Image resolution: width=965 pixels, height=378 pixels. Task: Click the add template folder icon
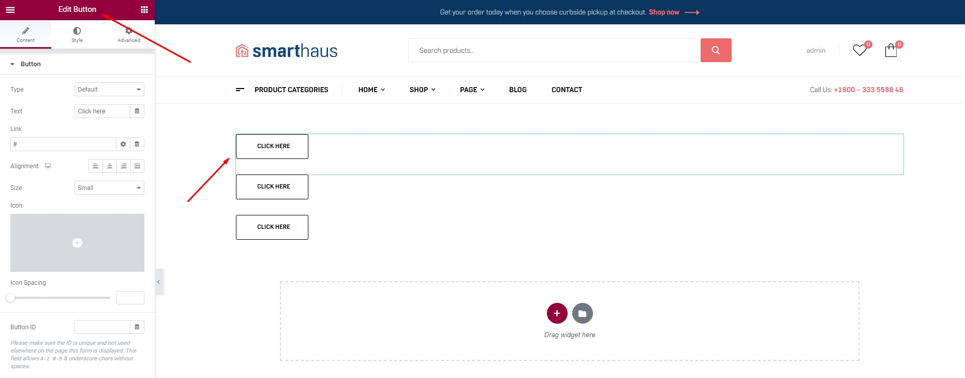(x=582, y=313)
